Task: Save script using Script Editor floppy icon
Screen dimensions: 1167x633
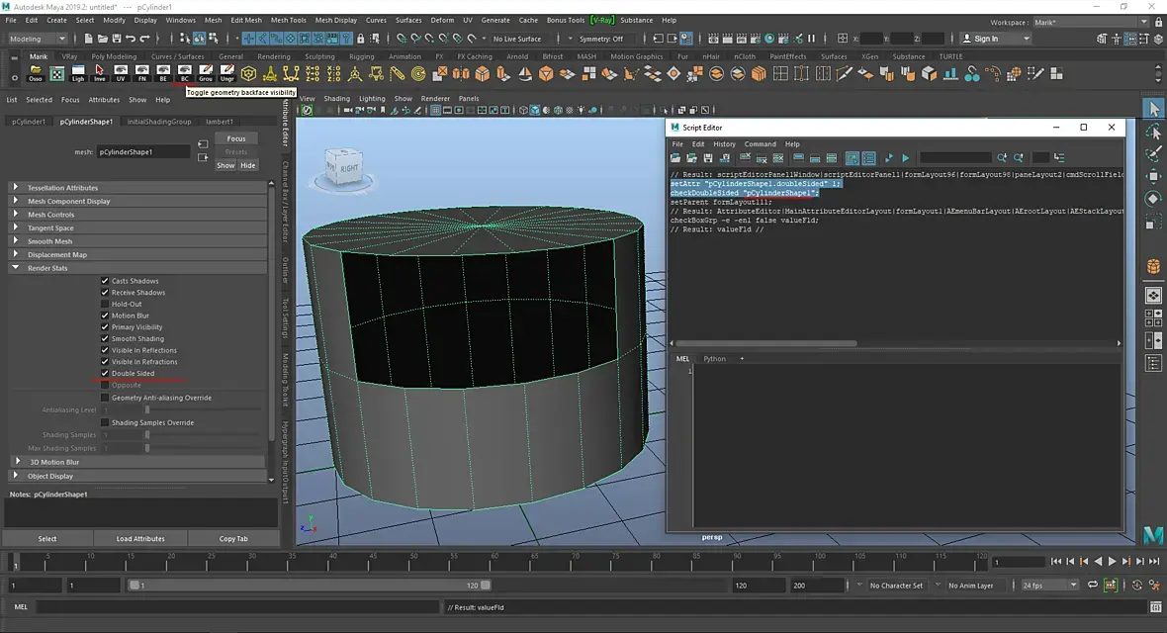Action: click(x=708, y=158)
